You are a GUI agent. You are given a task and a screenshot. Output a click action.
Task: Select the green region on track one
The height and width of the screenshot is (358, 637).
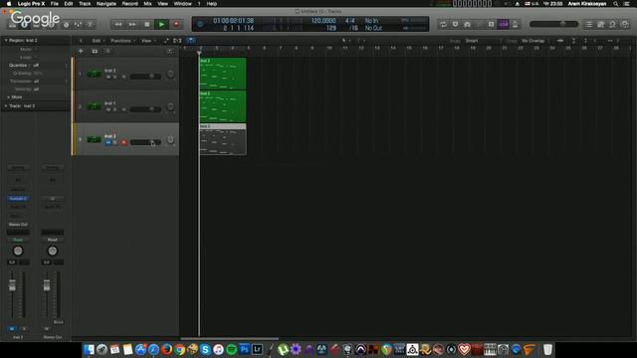click(223, 74)
